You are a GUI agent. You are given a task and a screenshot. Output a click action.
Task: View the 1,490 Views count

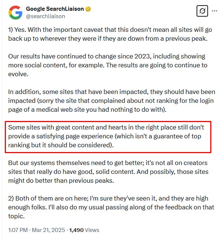pos(84,230)
